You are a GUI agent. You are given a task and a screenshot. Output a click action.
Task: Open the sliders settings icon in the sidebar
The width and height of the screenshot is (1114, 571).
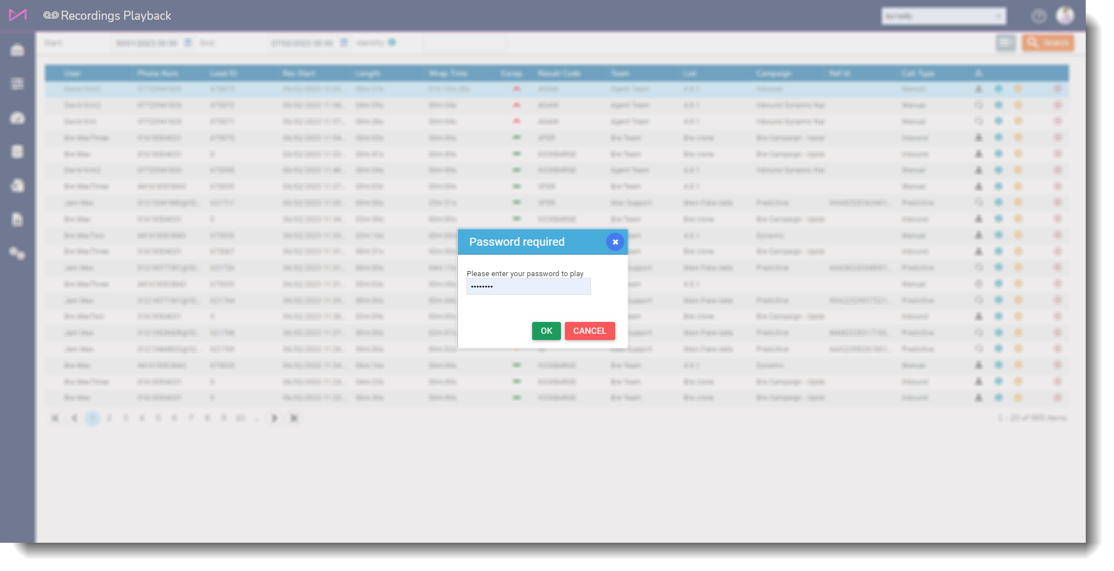pos(18,84)
